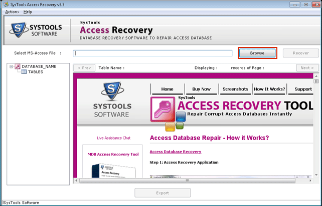Open the Help menu
The height and width of the screenshot is (206, 322).
tap(28, 12)
